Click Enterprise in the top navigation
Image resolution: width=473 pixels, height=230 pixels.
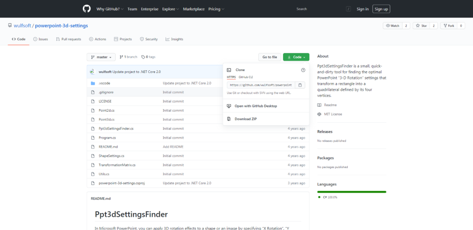(x=150, y=9)
